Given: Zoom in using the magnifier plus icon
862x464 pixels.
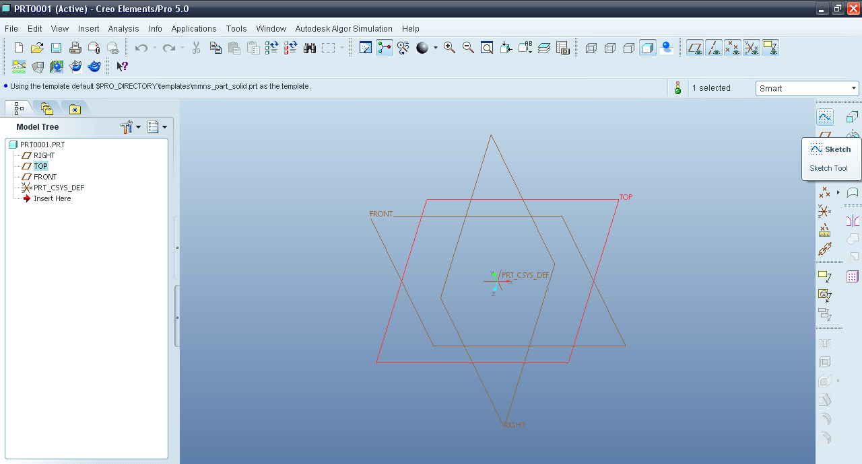Looking at the screenshot, I should click(449, 48).
